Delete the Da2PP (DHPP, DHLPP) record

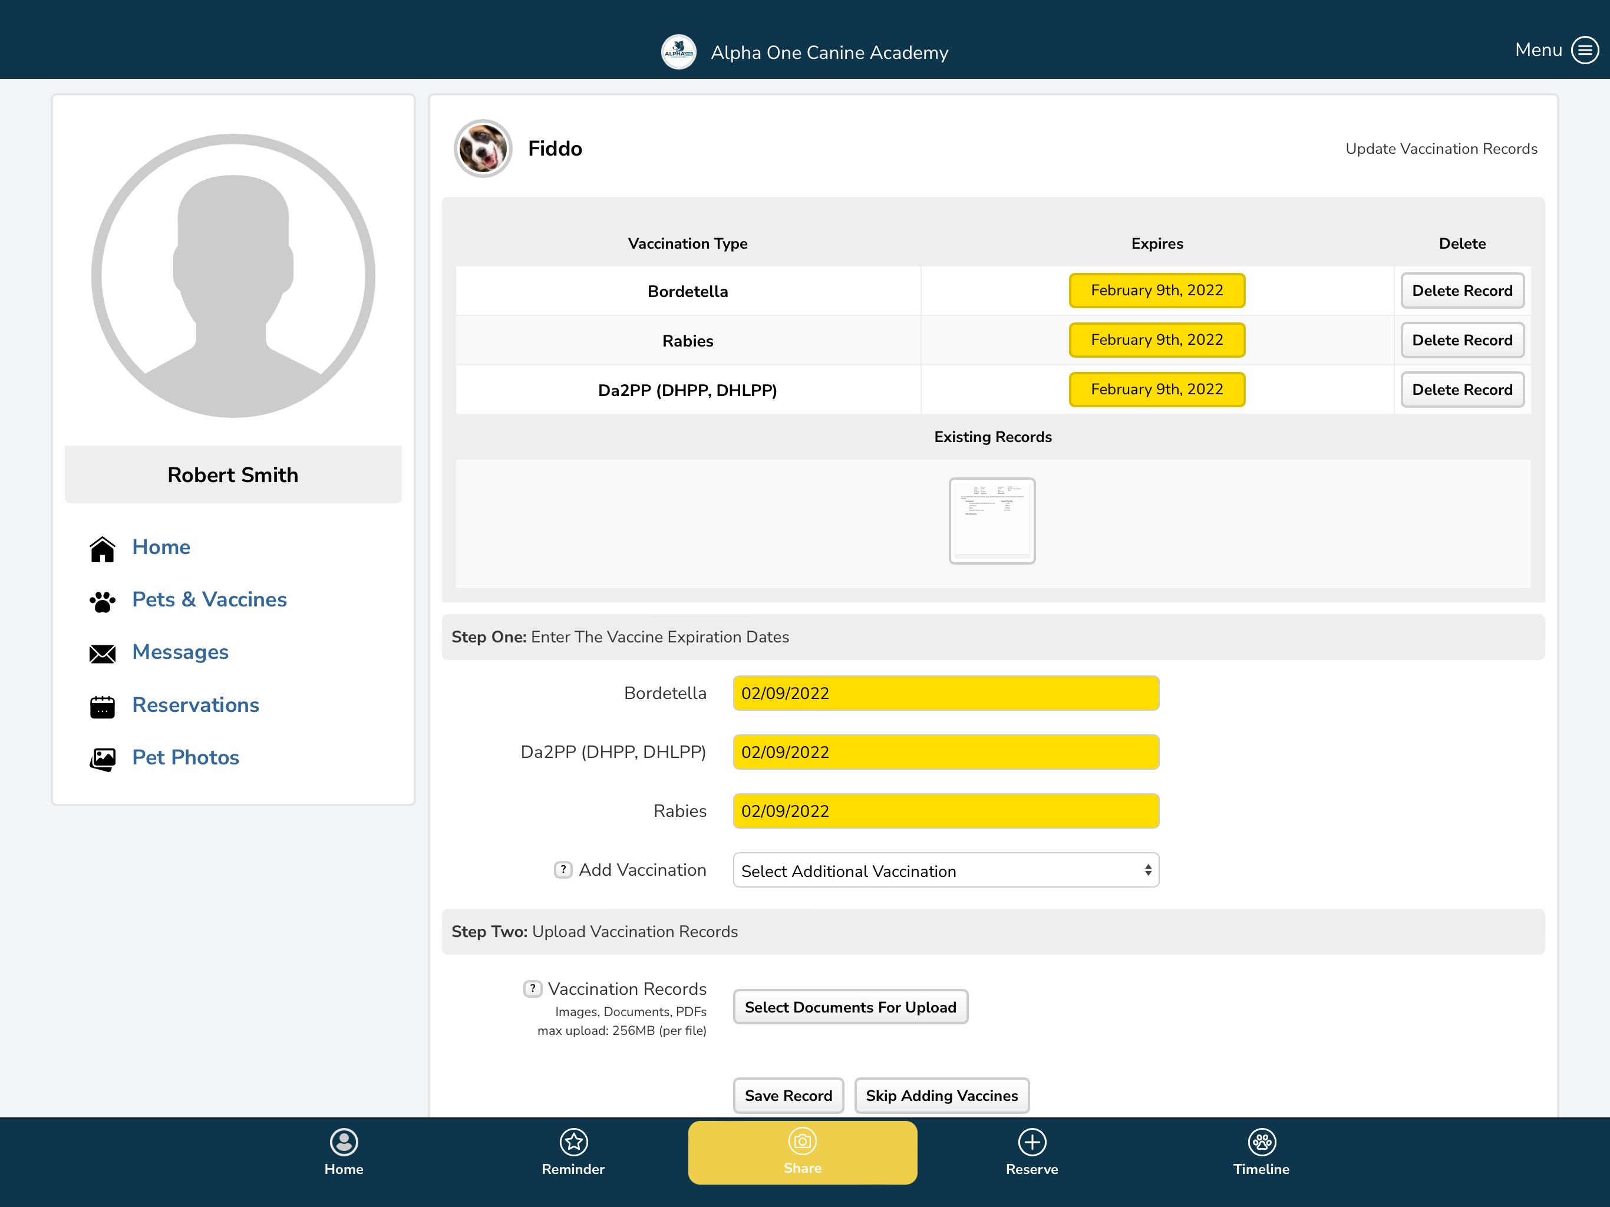(x=1462, y=390)
